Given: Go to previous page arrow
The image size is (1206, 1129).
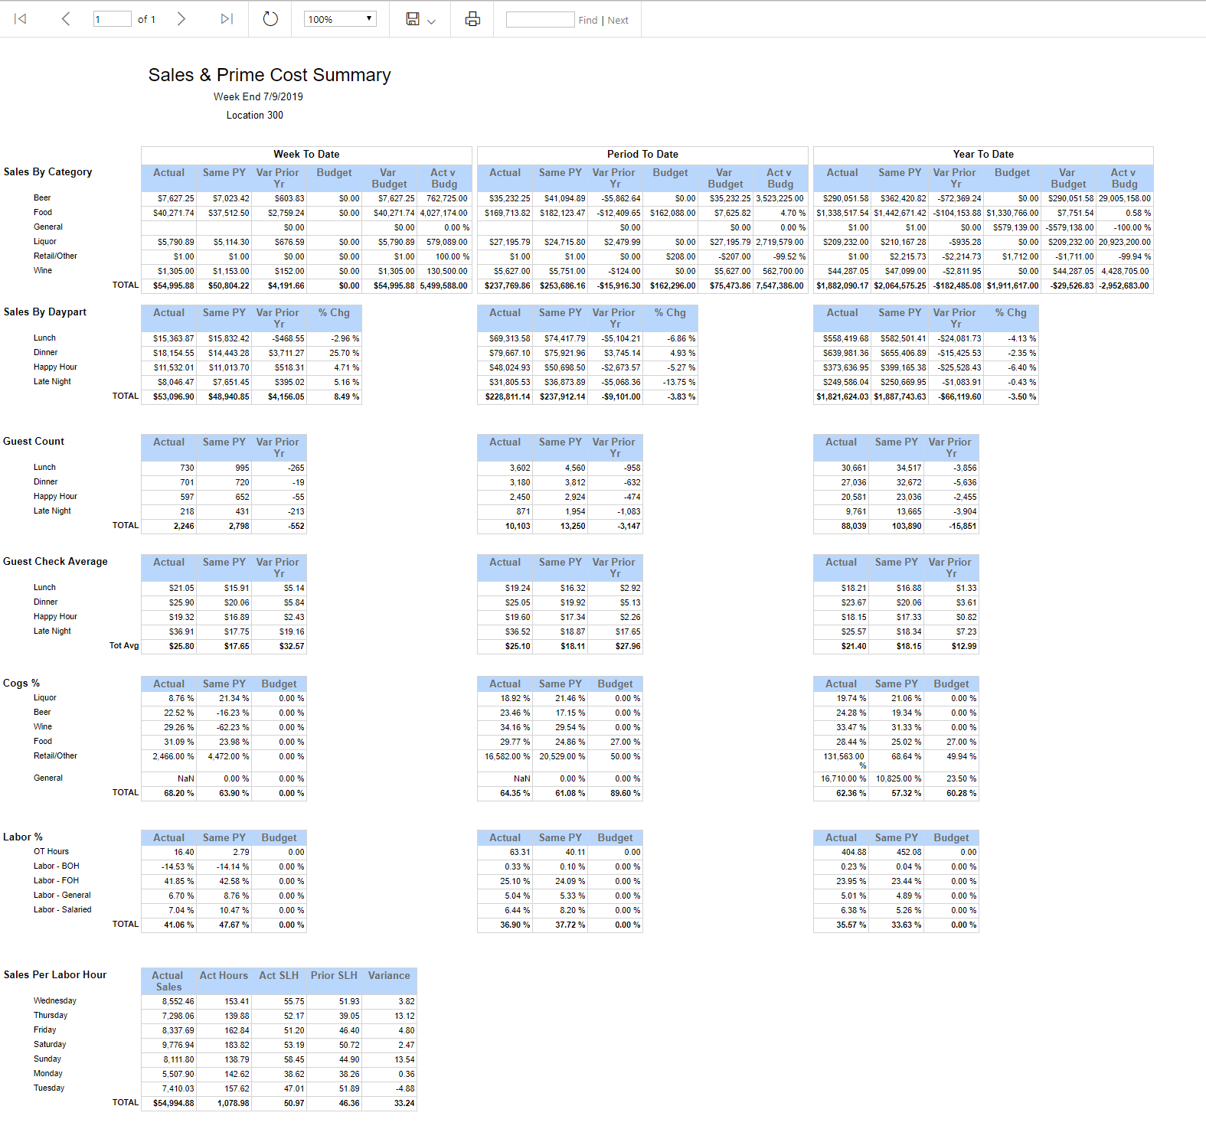Looking at the screenshot, I should pyautogui.click(x=66, y=19).
